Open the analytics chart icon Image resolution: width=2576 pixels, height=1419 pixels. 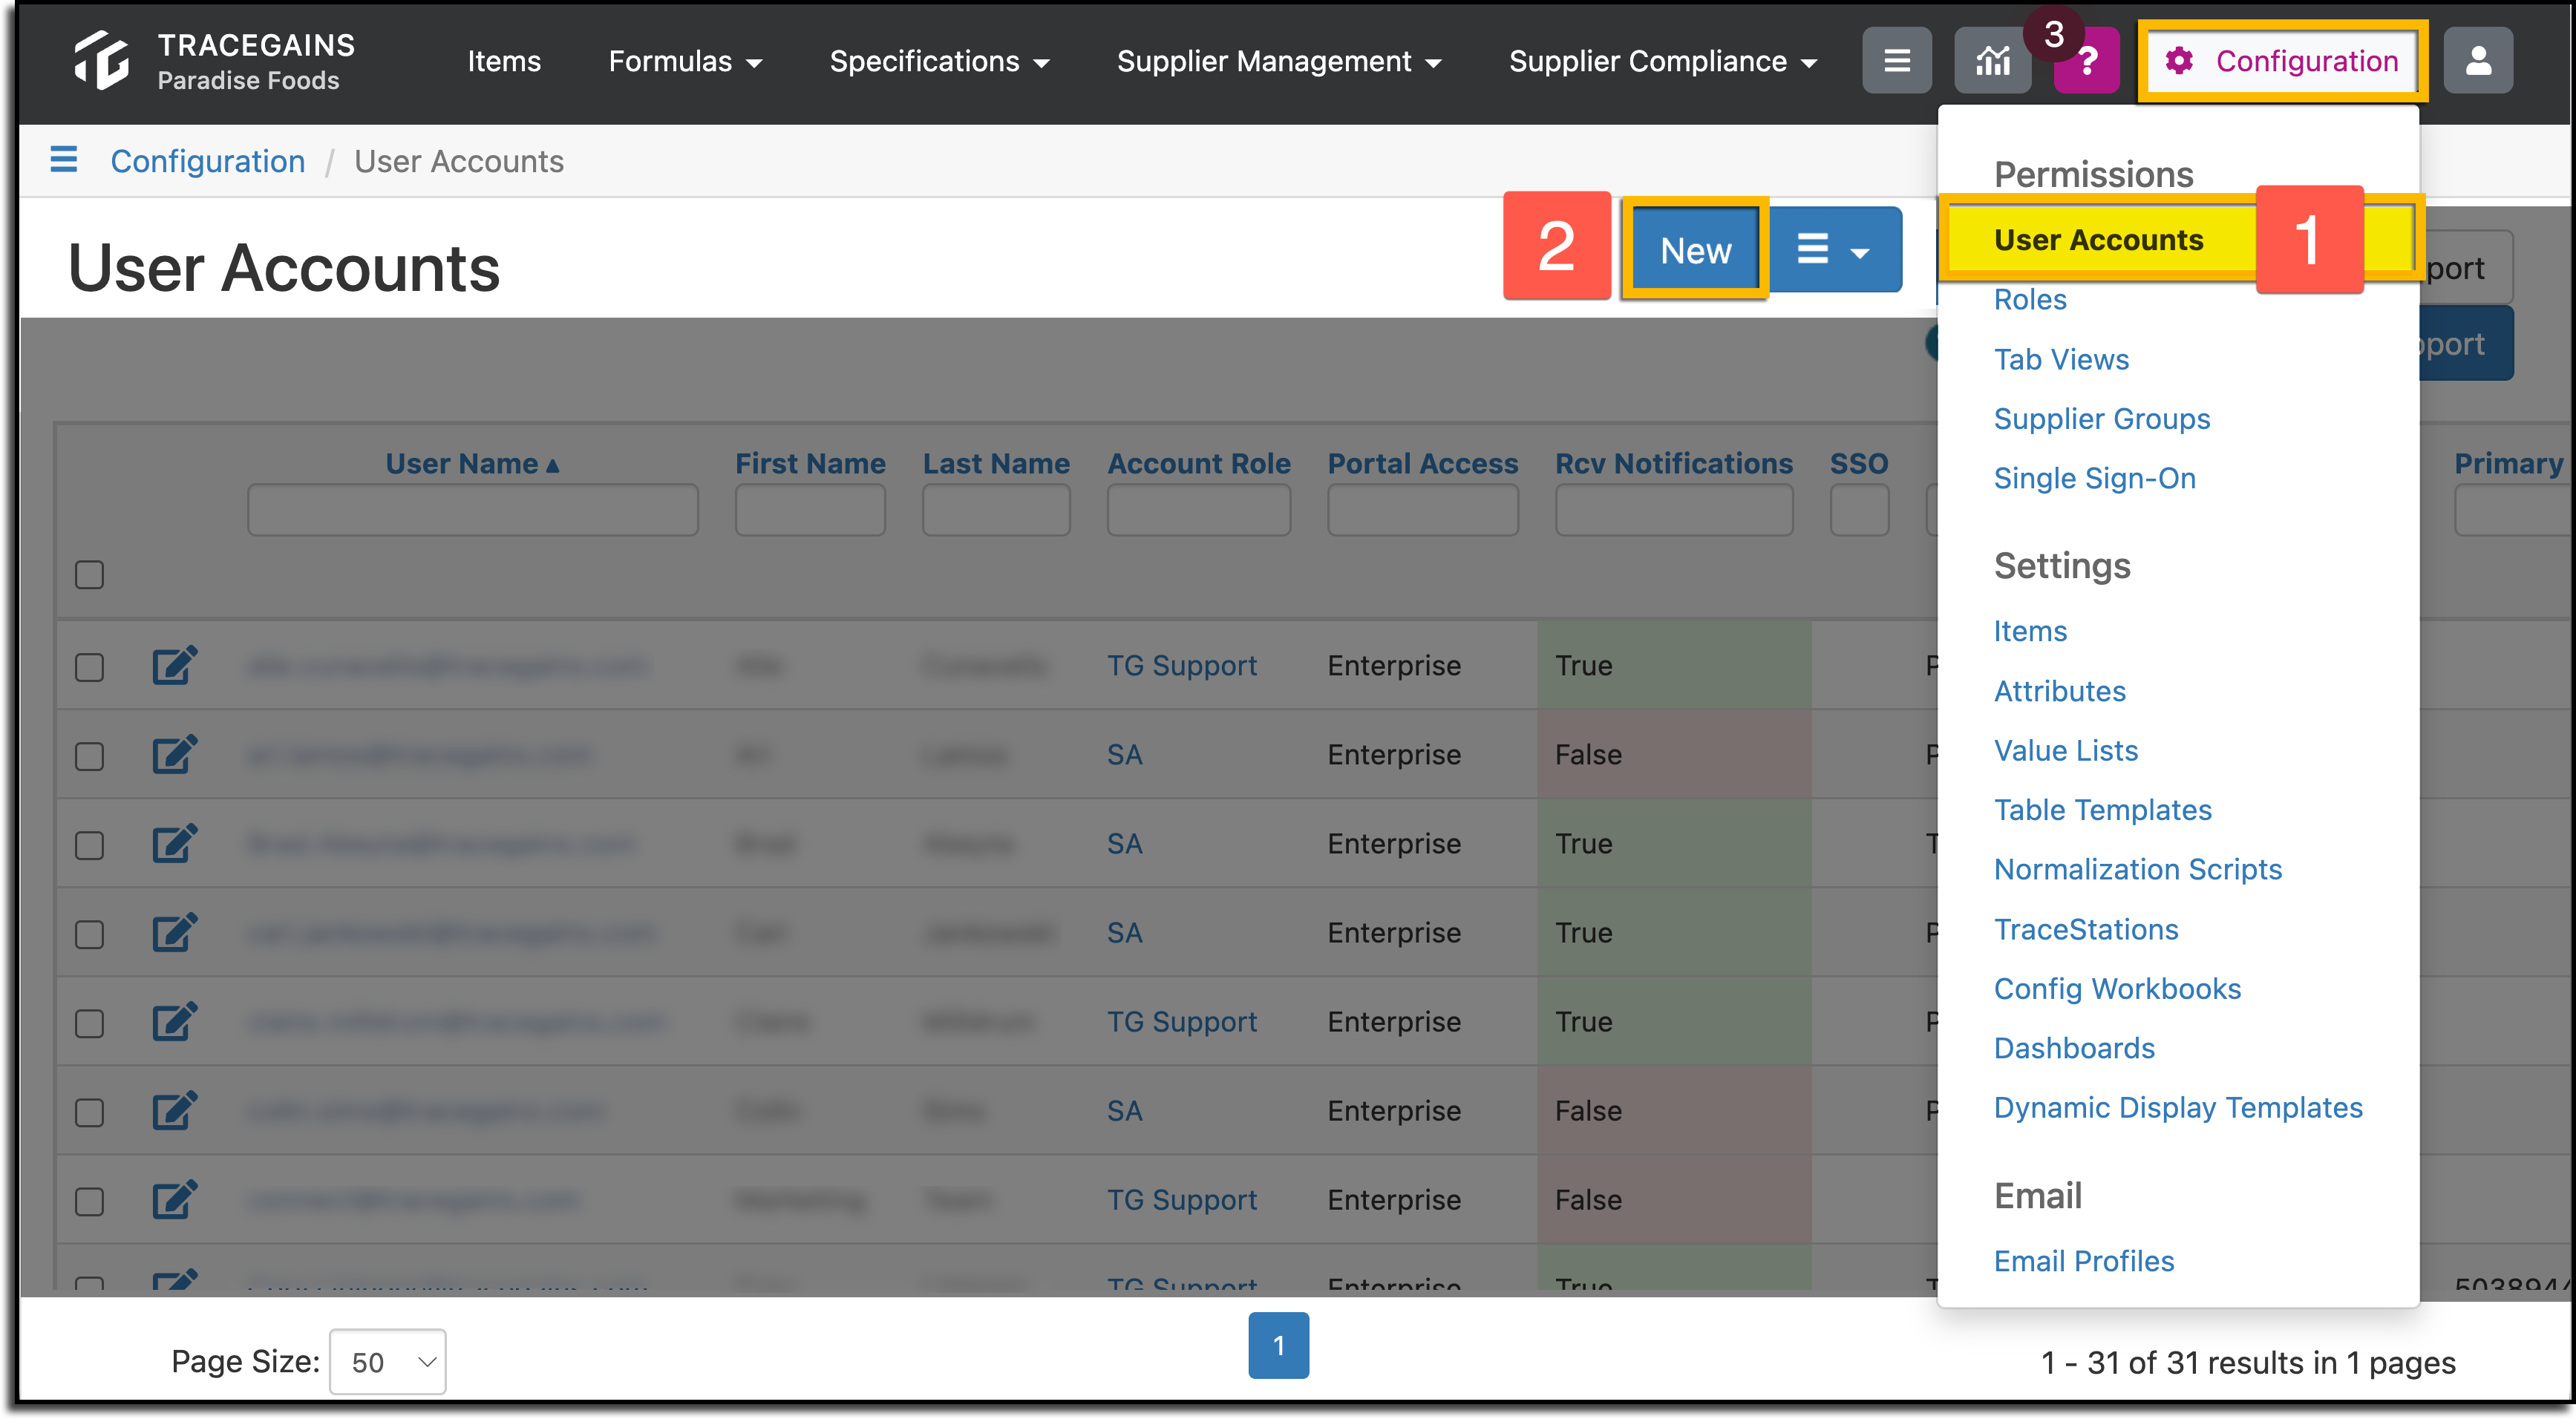point(1992,61)
